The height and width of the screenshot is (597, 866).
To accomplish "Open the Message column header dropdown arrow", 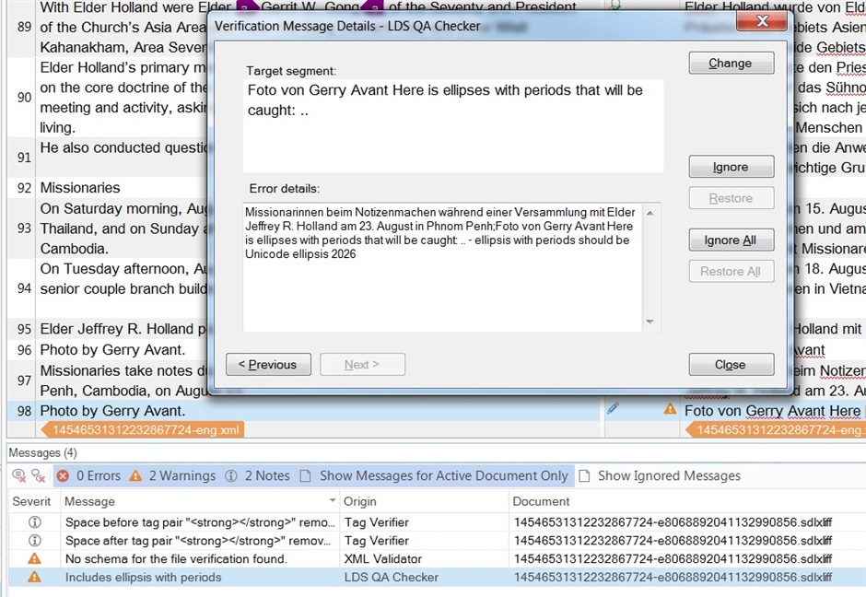I will coord(332,501).
